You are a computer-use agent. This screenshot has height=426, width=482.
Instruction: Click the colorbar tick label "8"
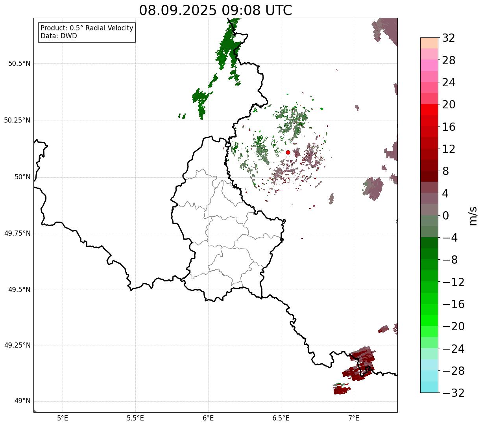coord(445,171)
